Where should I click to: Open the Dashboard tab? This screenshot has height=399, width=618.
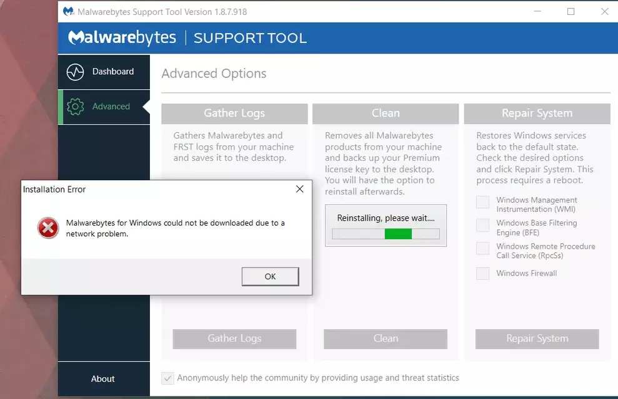[104, 72]
